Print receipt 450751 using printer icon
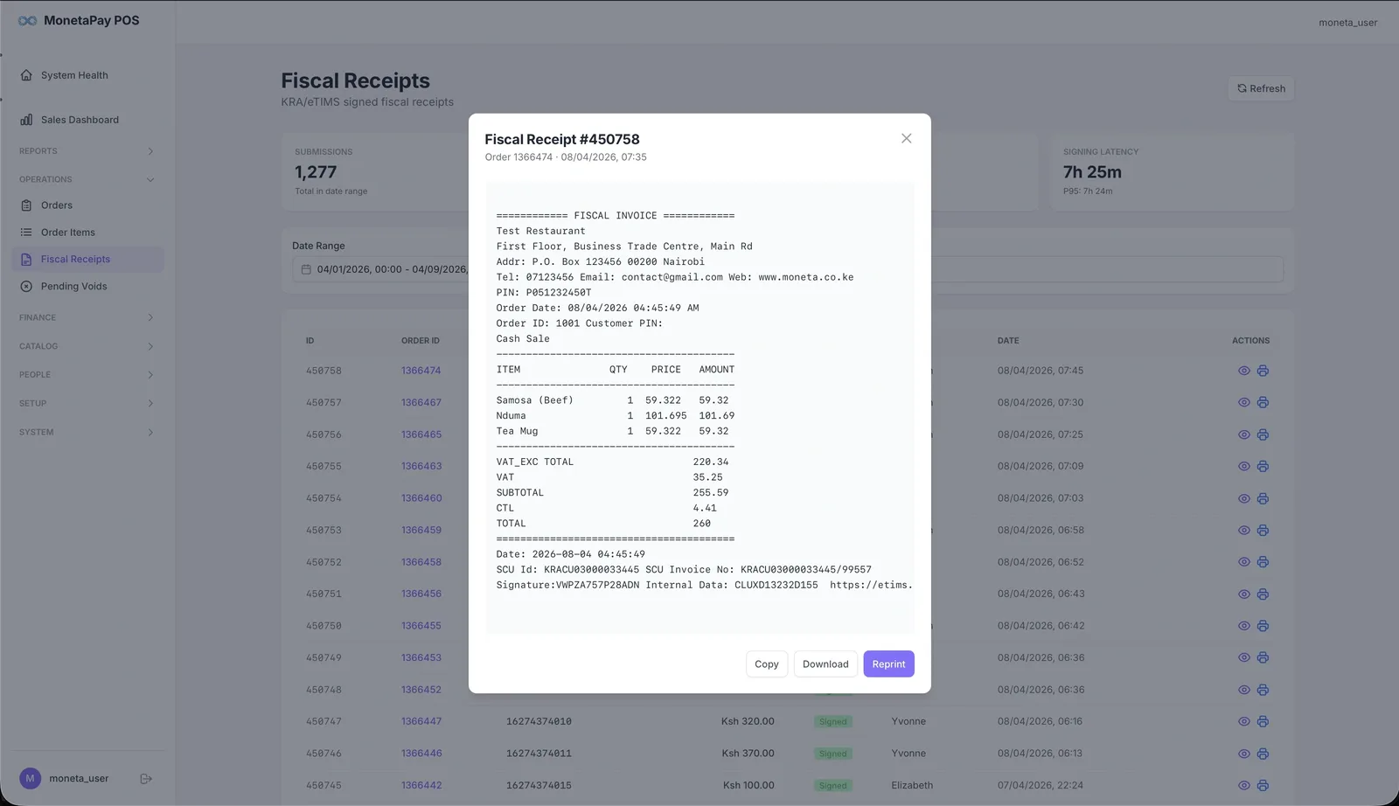This screenshot has height=806, width=1399. click(x=1263, y=594)
